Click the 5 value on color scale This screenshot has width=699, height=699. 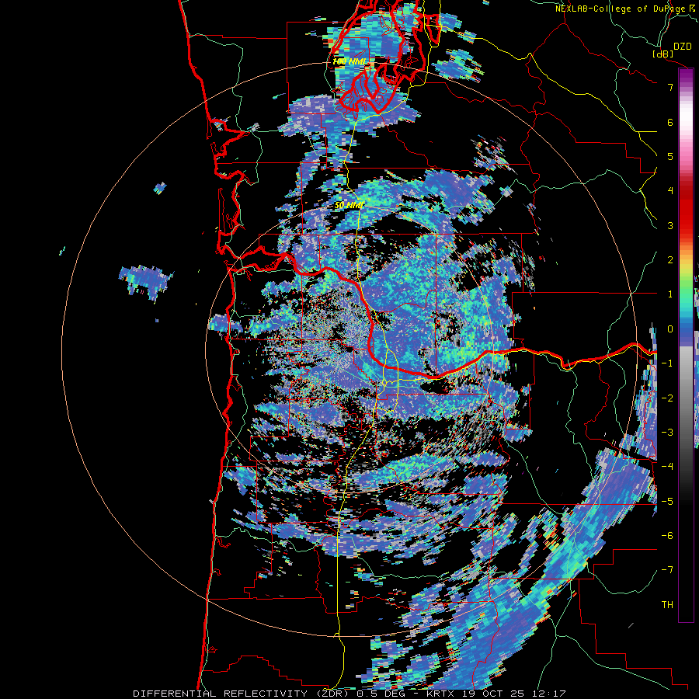click(x=670, y=156)
